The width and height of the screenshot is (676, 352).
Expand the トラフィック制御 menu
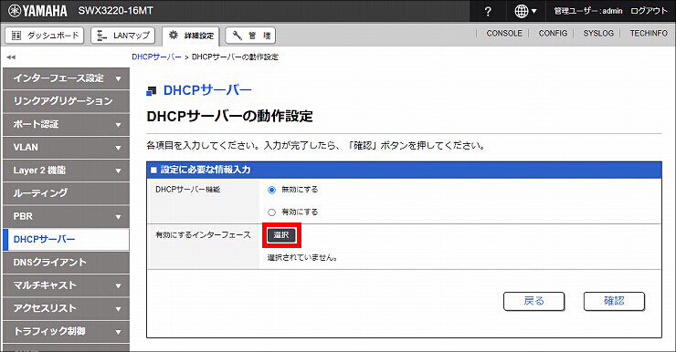point(66,331)
